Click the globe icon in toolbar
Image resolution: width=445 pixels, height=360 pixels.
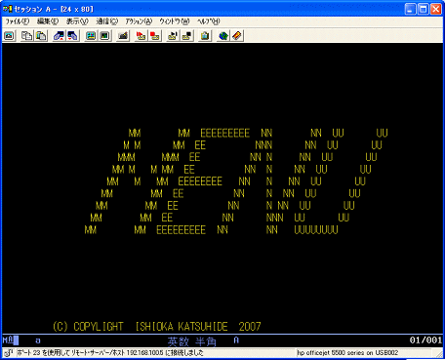tap(223, 35)
